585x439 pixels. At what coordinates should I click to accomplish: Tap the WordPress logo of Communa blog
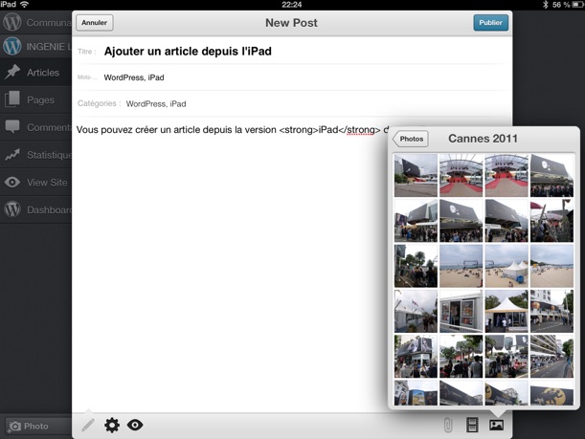point(12,22)
